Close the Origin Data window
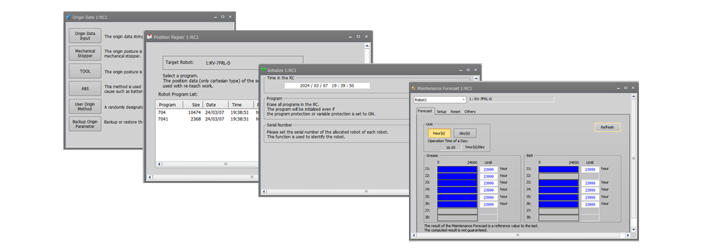The height and width of the screenshot is (249, 713). tap(230, 17)
